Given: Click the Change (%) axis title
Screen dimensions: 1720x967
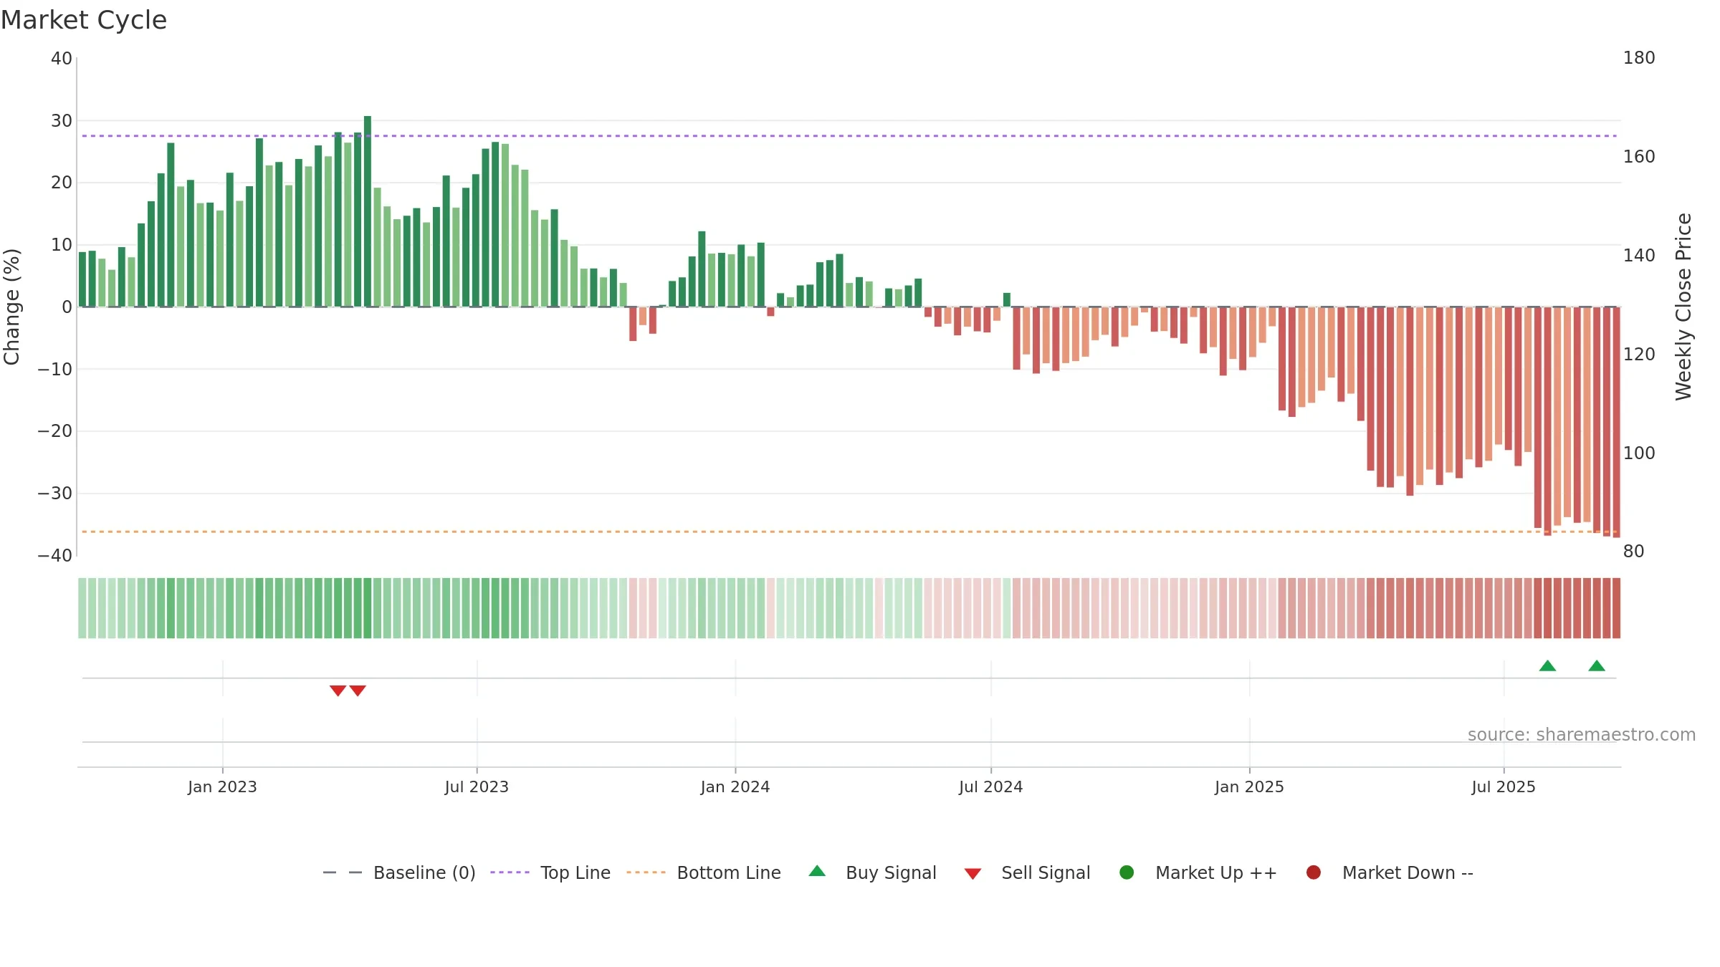Looking at the screenshot, I should point(11,307).
